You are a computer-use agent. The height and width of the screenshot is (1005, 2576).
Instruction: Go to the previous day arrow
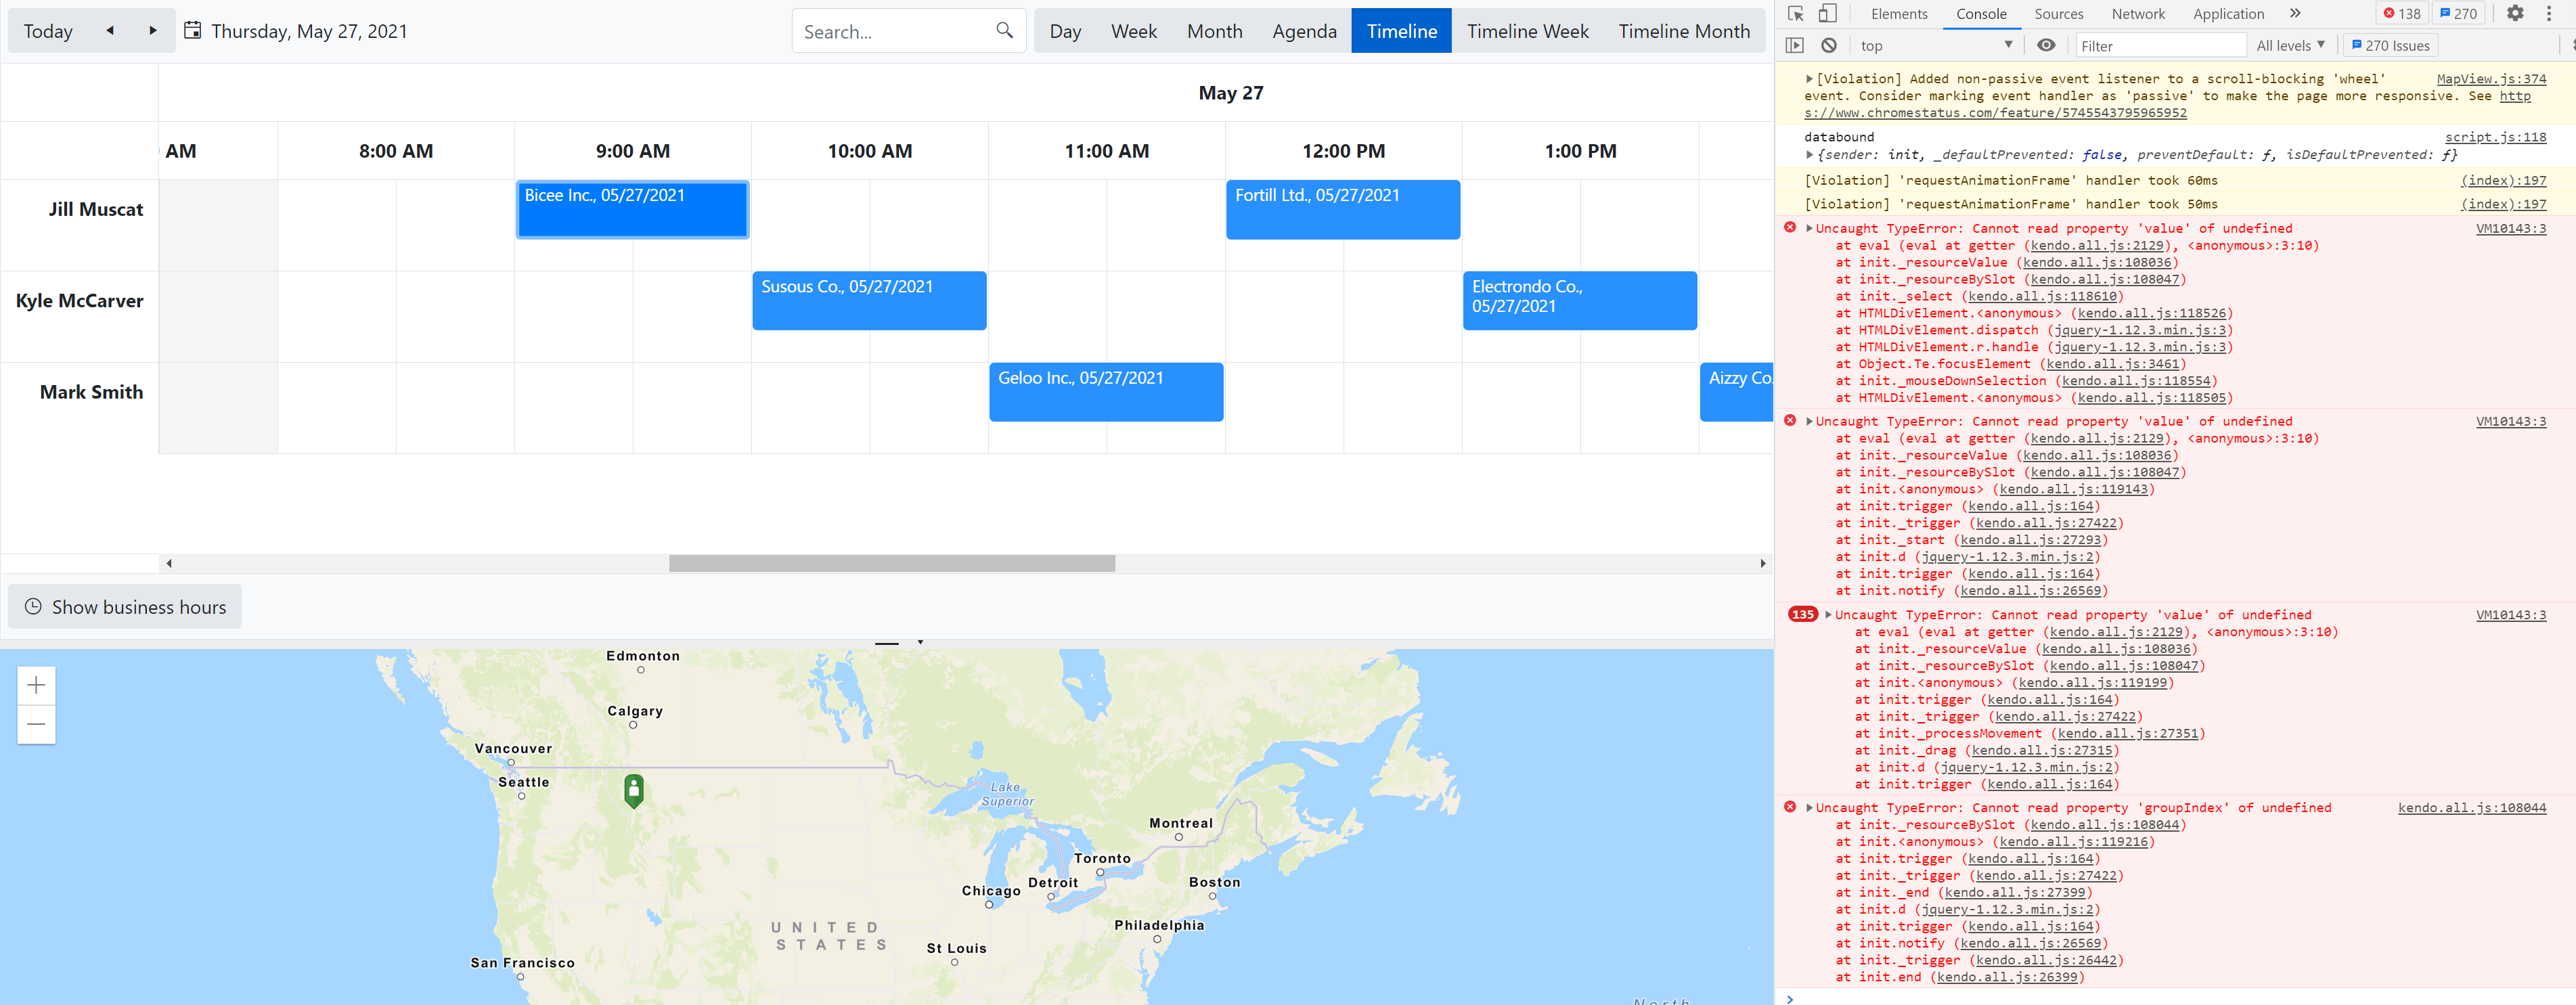(x=110, y=31)
